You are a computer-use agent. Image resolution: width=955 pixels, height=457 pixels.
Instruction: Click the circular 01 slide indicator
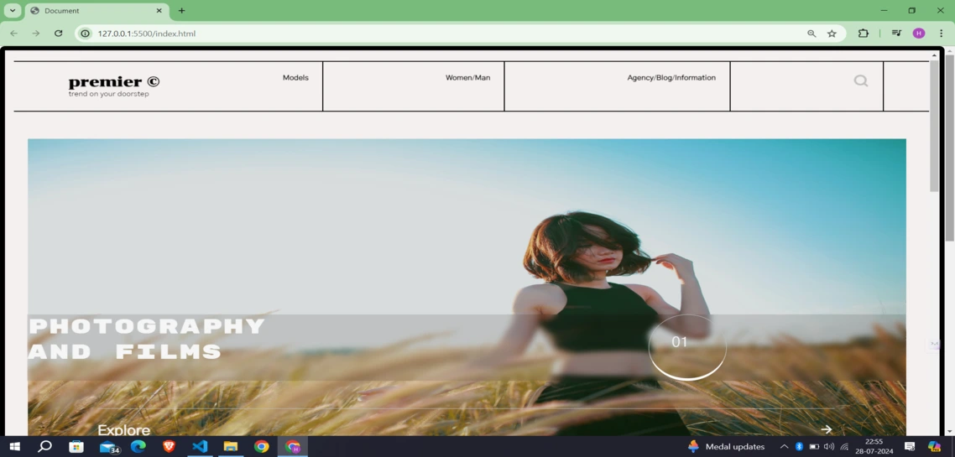tap(687, 347)
